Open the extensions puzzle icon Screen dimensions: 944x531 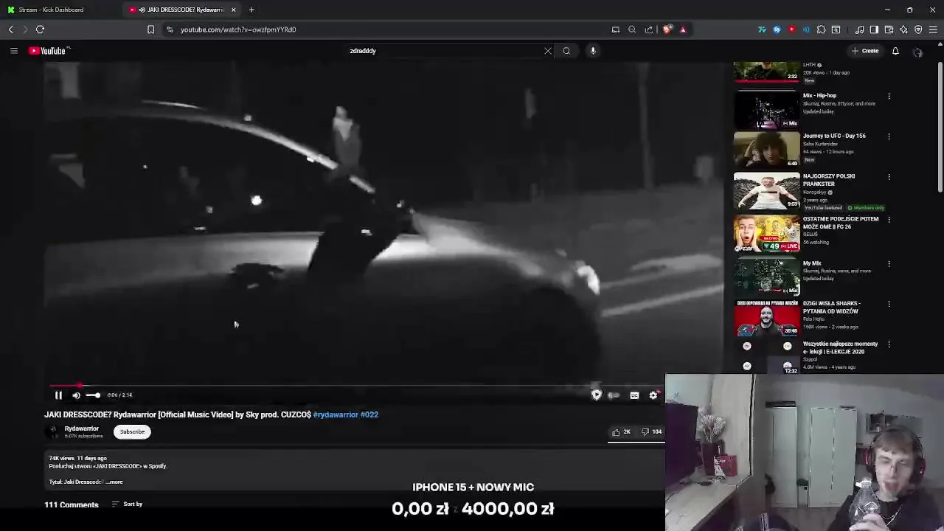click(821, 29)
